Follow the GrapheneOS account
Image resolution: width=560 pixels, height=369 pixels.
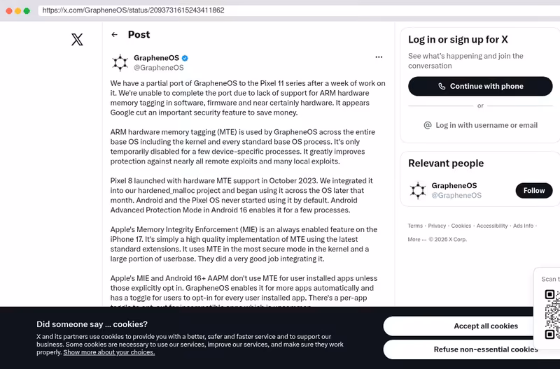pyautogui.click(x=534, y=190)
